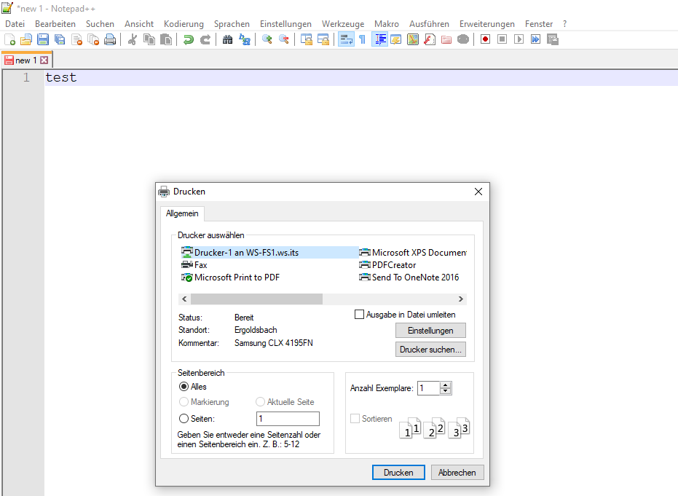Open the Erweiterungen menu
This screenshot has height=496, width=678.
pos(487,24)
